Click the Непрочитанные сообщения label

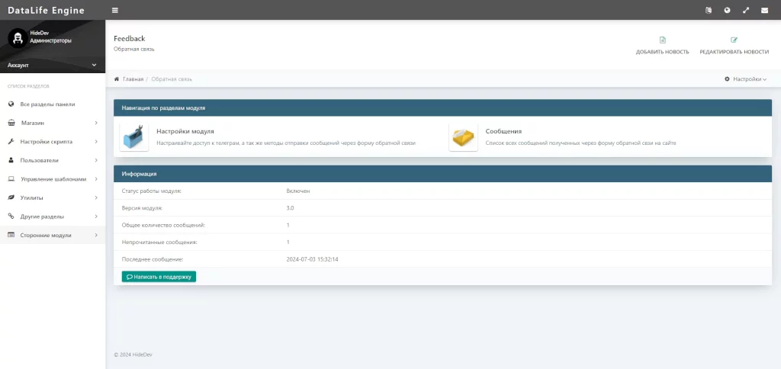click(159, 242)
